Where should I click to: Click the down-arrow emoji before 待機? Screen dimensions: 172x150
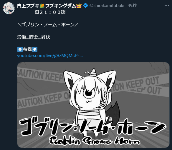click(x=20, y=49)
